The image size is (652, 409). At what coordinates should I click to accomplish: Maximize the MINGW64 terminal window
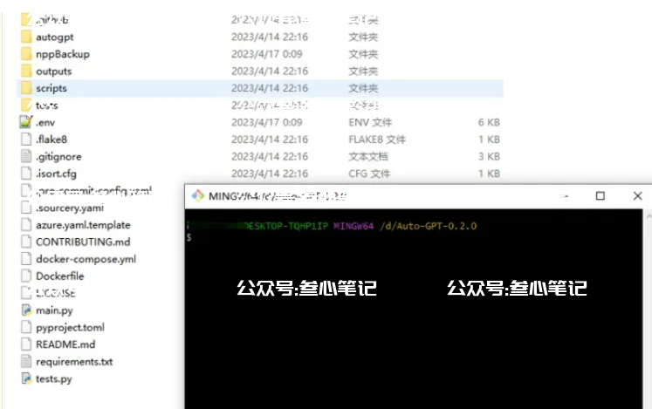600,195
